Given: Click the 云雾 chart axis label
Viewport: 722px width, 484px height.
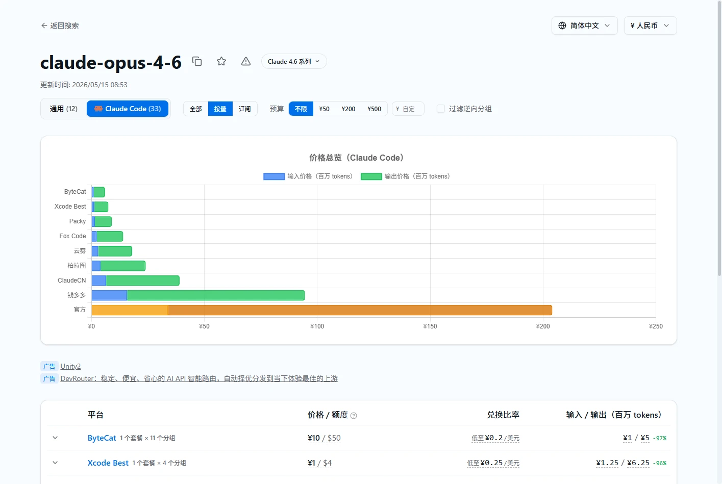Looking at the screenshot, I should tap(80, 251).
